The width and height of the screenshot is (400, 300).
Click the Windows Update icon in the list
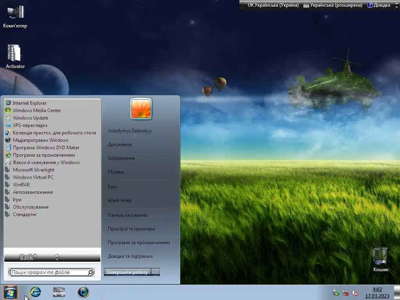8,118
